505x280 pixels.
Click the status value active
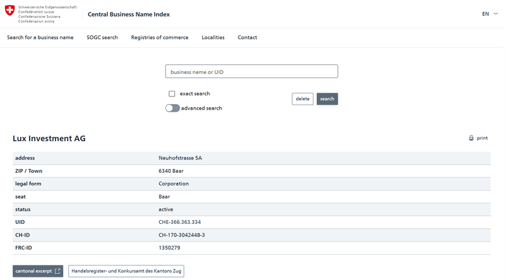[x=166, y=209]
